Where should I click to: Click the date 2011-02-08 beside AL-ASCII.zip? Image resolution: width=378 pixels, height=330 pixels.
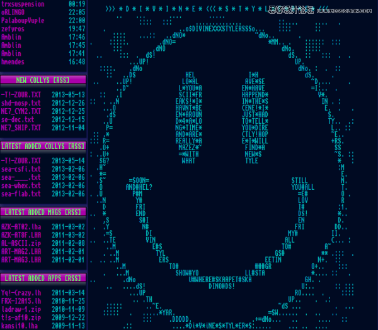[69, 243]
